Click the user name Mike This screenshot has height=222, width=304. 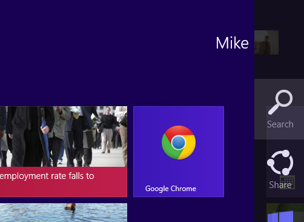232,43
